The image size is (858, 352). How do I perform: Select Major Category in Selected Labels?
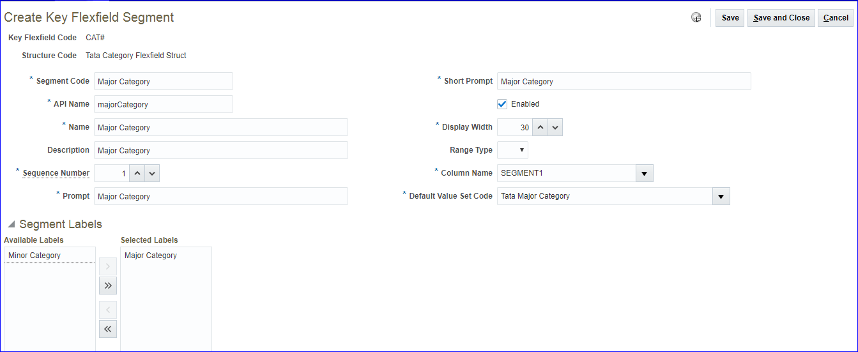point(151,256)
